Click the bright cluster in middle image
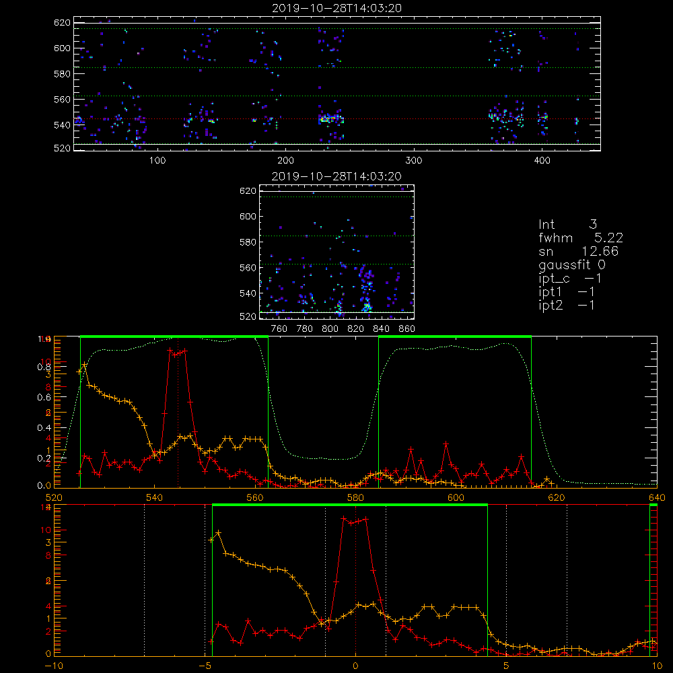Viewport: 673px width, 673px height. [367, 306]
